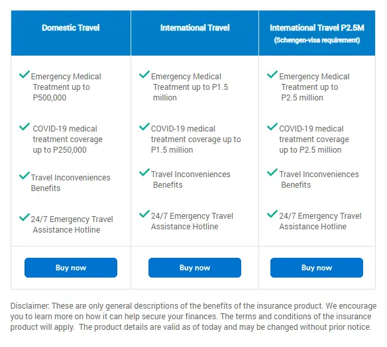Screen dimensions: 387x347
Task: Click checkmark beside COVID-19 coverage up to P250,000
Action: [25, 126]
